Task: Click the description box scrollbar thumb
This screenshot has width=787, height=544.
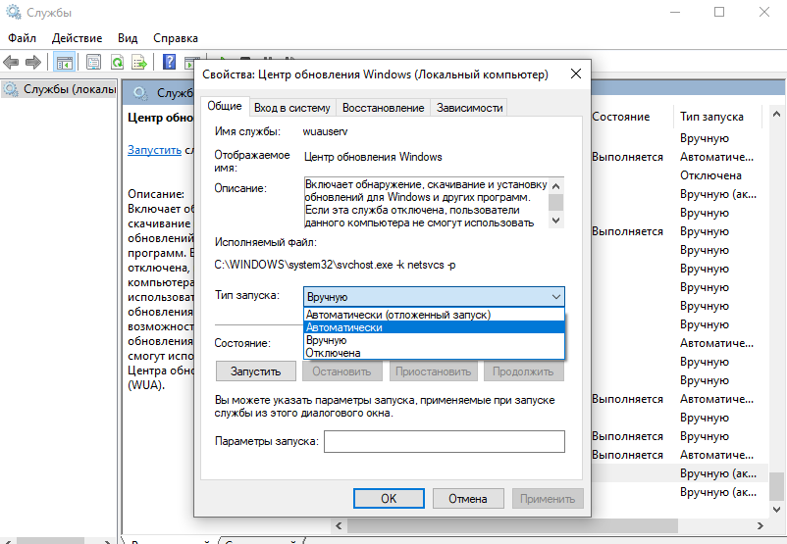Action: [555, 203]
